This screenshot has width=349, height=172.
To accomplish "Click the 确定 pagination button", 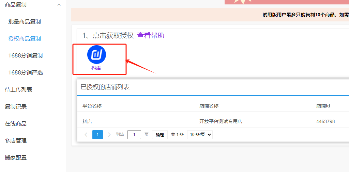I will (160, 135).
